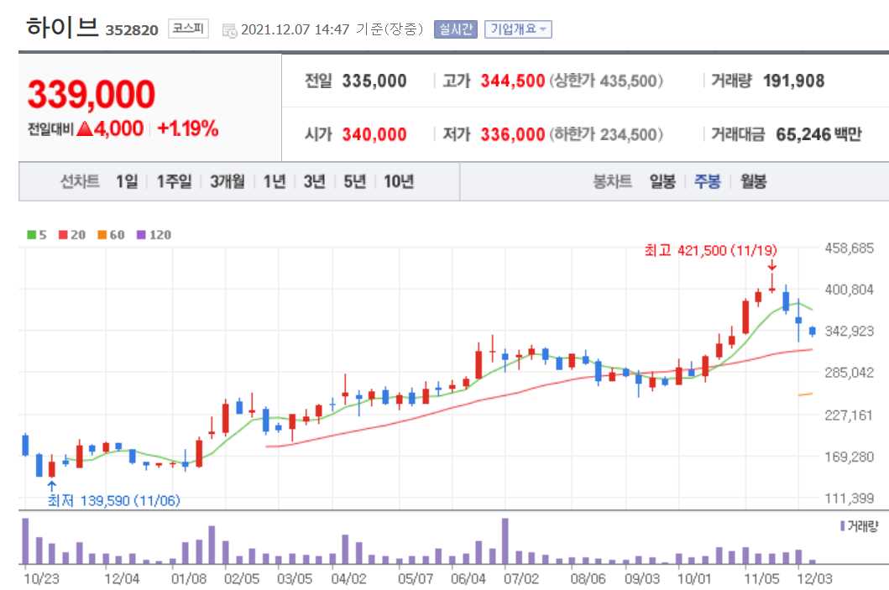Click the 400,804 price axis label
This screenshot has width=889, height=590.
850,290
